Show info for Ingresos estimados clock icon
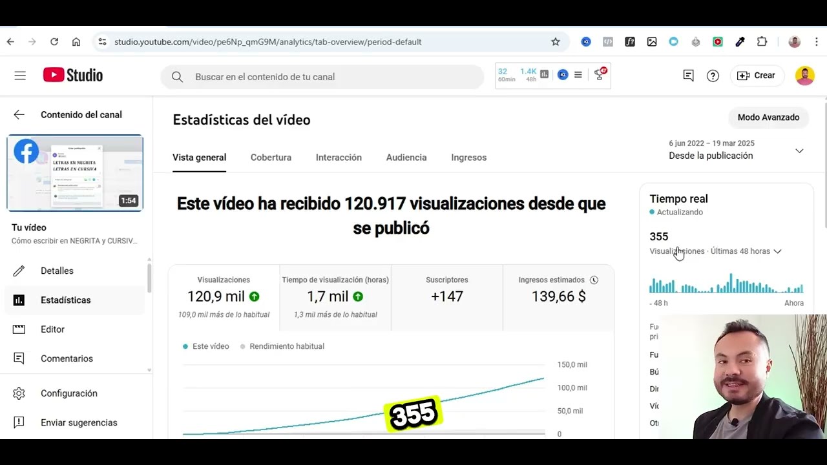Image resolution: width=827 pixels, height=465 pixels. click(x=594, y=280)
